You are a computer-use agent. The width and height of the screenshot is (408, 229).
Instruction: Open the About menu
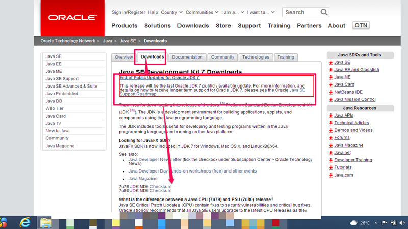click(x=337, y=26)
